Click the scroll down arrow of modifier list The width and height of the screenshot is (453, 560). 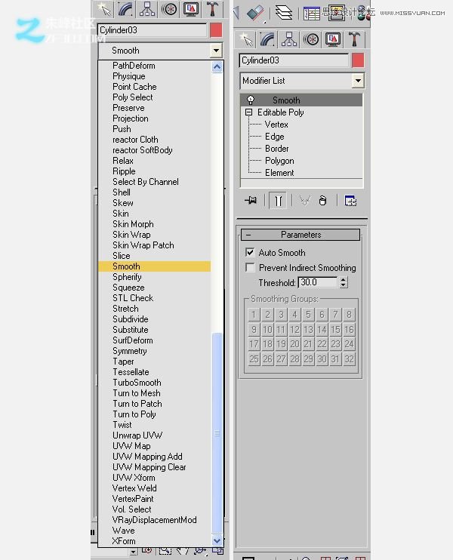pyautogui.click(x=217, y=540)
